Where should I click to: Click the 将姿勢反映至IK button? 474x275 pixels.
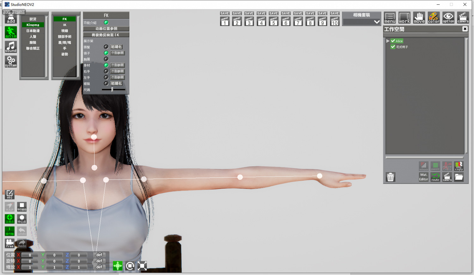point(106,35)
